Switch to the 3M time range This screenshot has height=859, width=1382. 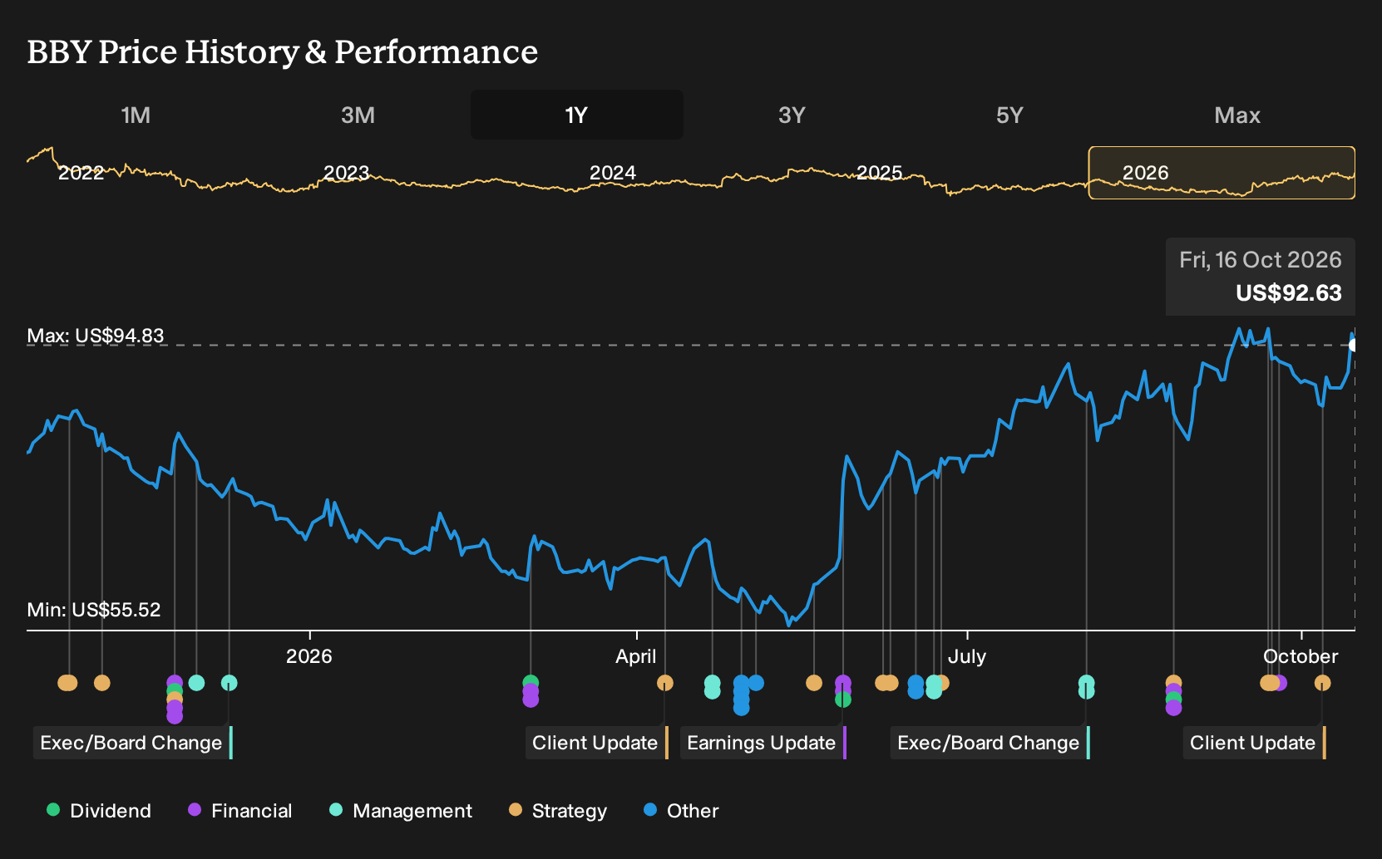click(358, 115)
